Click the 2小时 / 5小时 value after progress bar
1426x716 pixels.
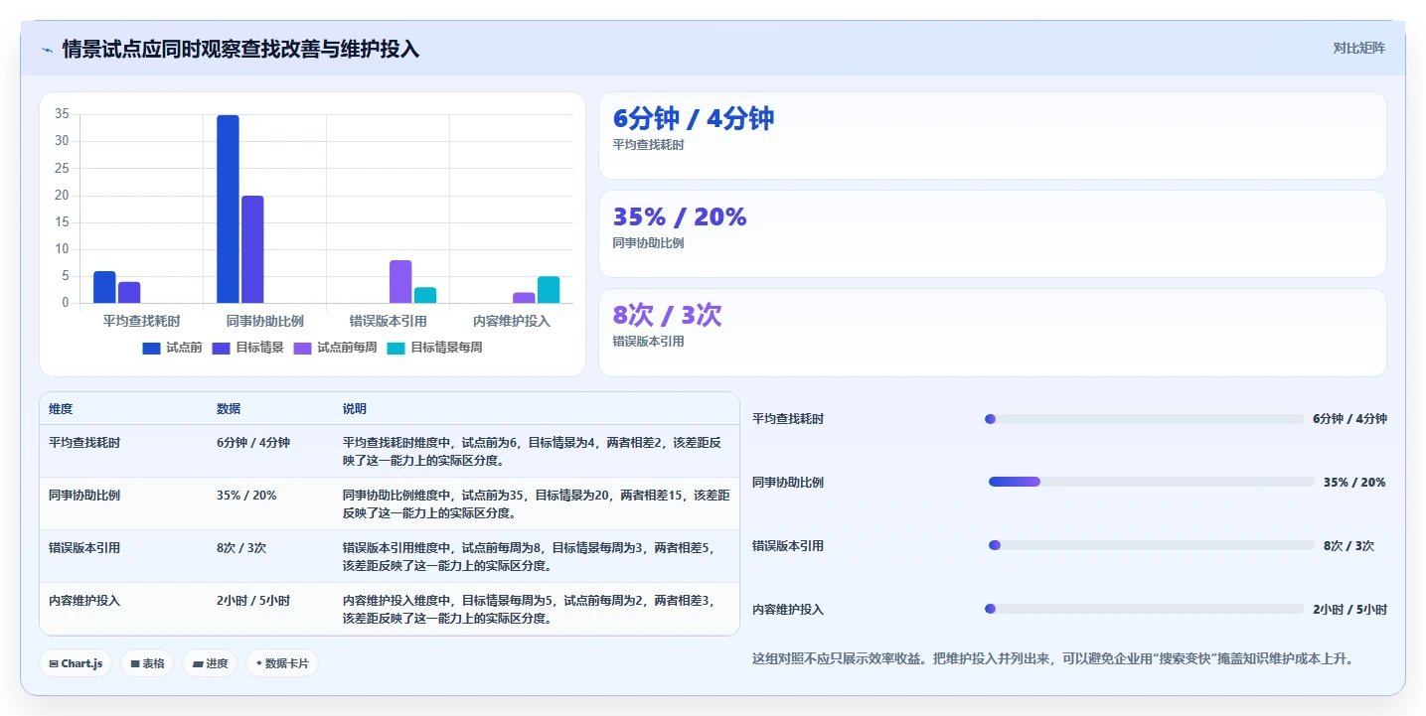click(1349, 610)
